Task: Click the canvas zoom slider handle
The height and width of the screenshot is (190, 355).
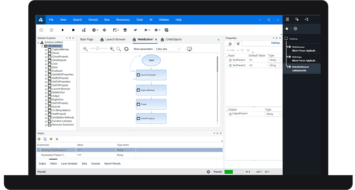Action: pos(98,48)
